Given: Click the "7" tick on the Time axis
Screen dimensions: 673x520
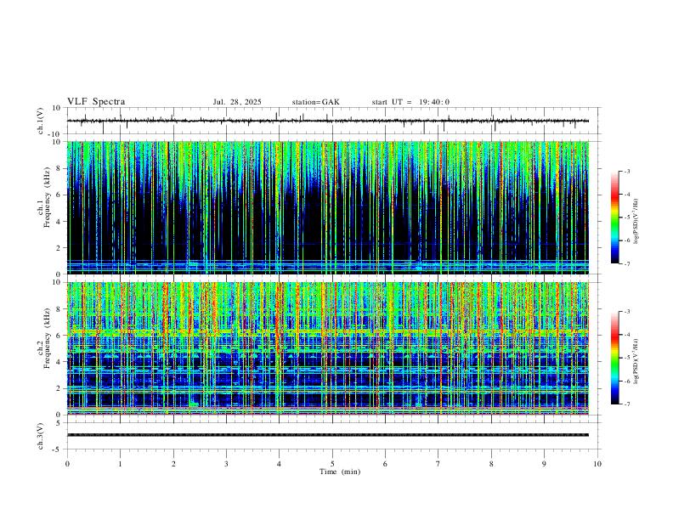Looking at the screenshot, I should 438,464.
